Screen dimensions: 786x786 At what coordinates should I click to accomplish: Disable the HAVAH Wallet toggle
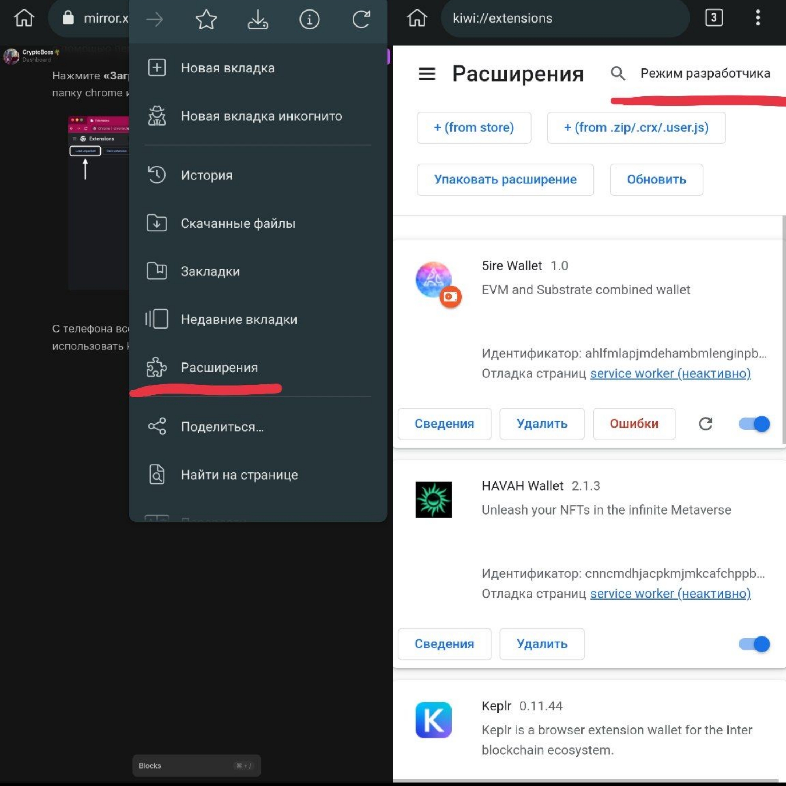pos(755,644)
